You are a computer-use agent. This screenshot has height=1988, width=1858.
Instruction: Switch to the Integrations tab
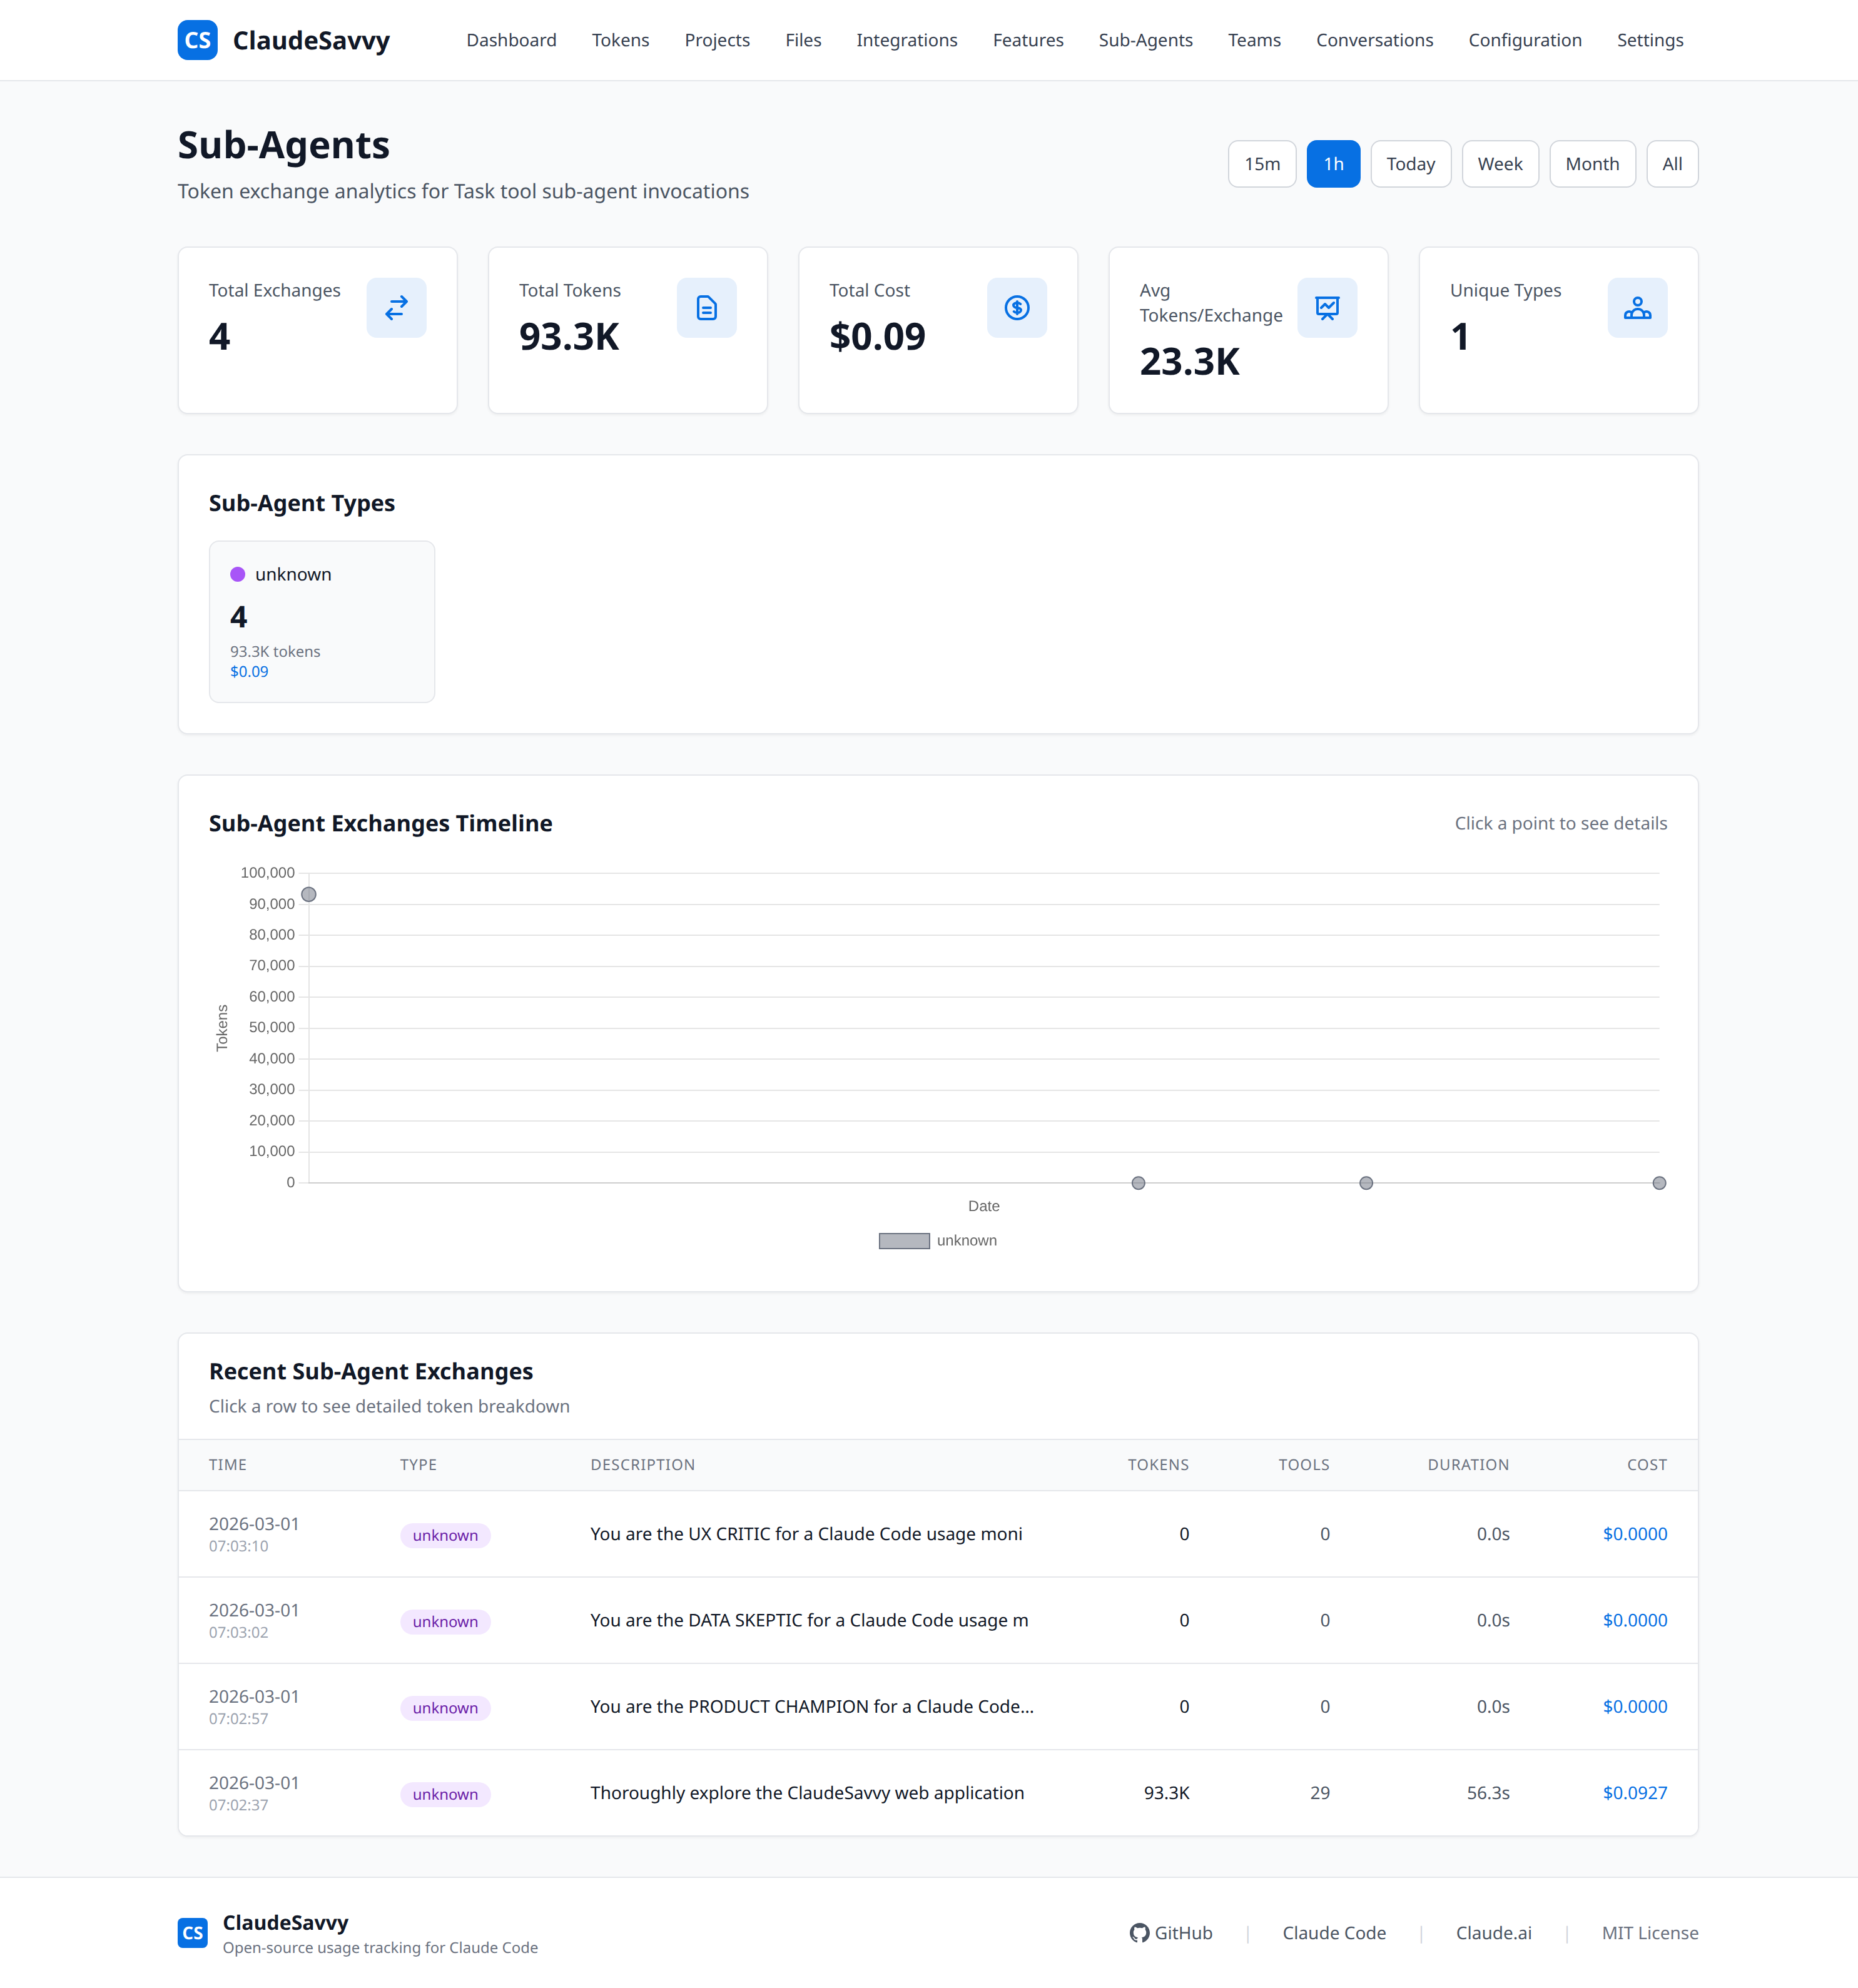(906, 40)
